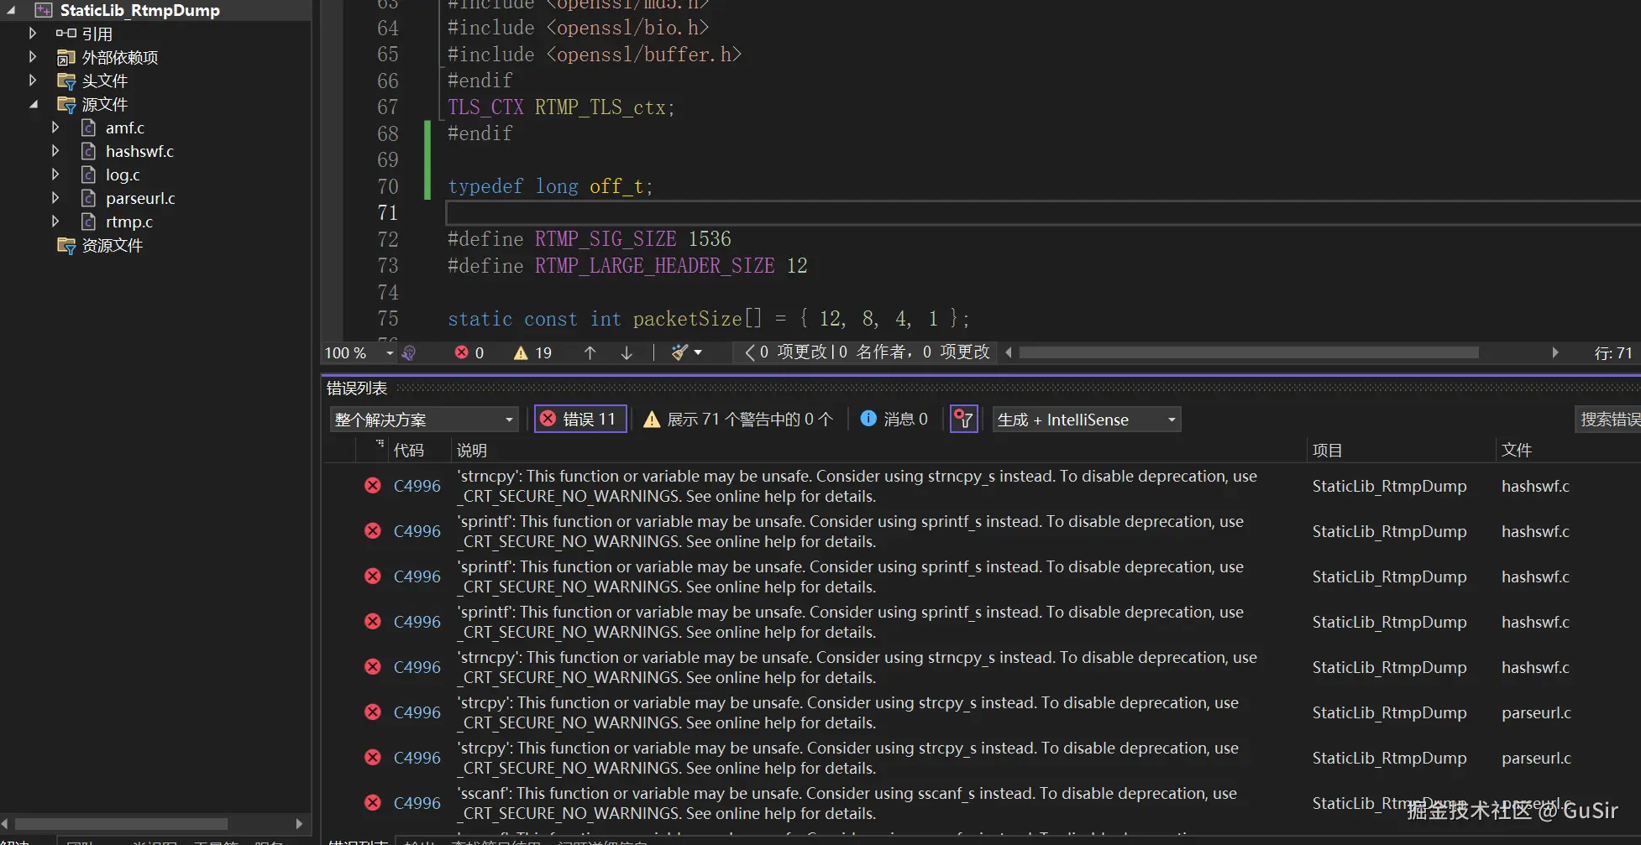The height and width of the screenshot is (845, 1641).
Task: Expand the 引用 references node
Action: [x=32, y=34]
